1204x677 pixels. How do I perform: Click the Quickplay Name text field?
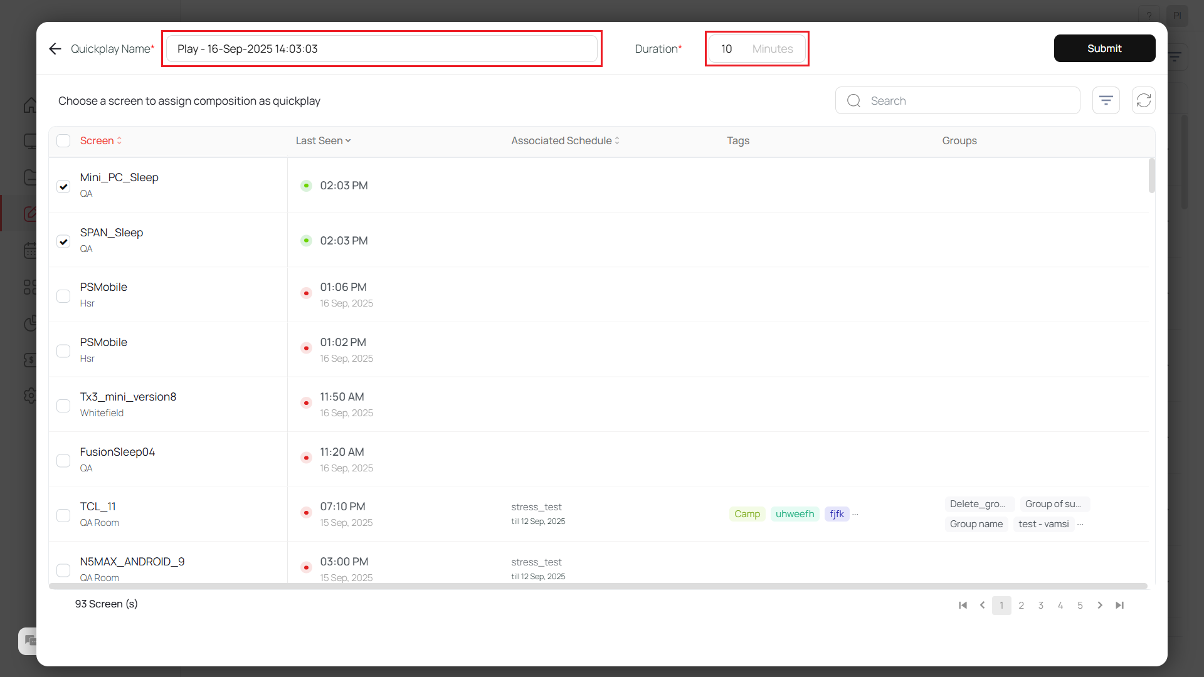coord(381,49)
